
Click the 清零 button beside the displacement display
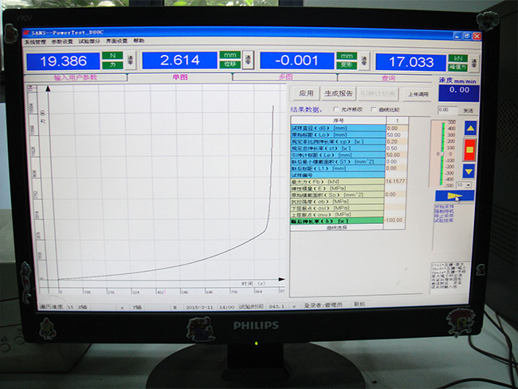point(248,61)
